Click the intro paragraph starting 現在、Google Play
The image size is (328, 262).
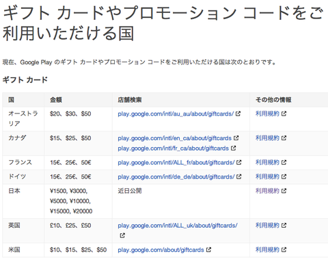[x=139, y=62]
